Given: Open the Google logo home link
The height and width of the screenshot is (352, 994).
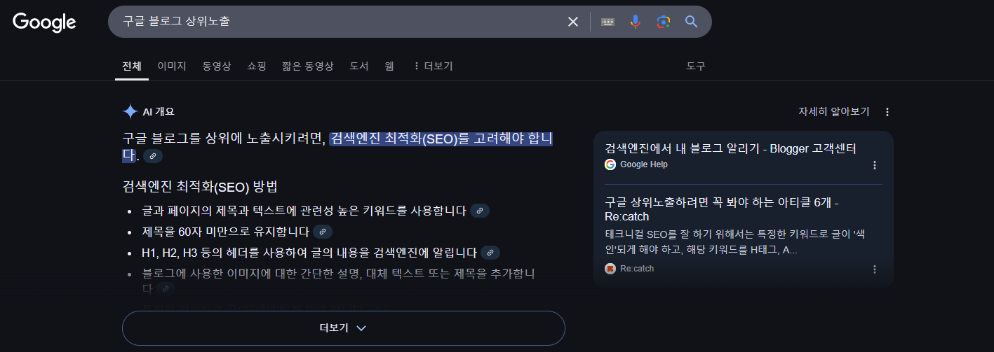Looking at the screenshot, I should [44, 22].
